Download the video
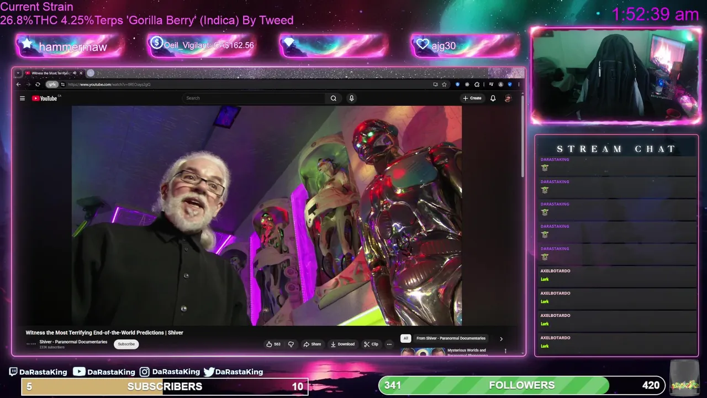Viewport: 707px width, 398px height. tap(342, 344)
